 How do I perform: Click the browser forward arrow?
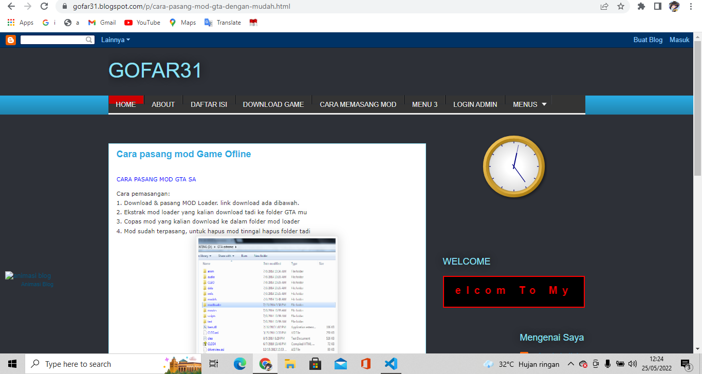point(28,7)
